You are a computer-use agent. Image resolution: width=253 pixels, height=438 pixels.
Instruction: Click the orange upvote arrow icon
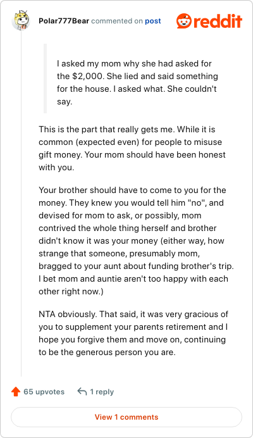click(16, 392)
